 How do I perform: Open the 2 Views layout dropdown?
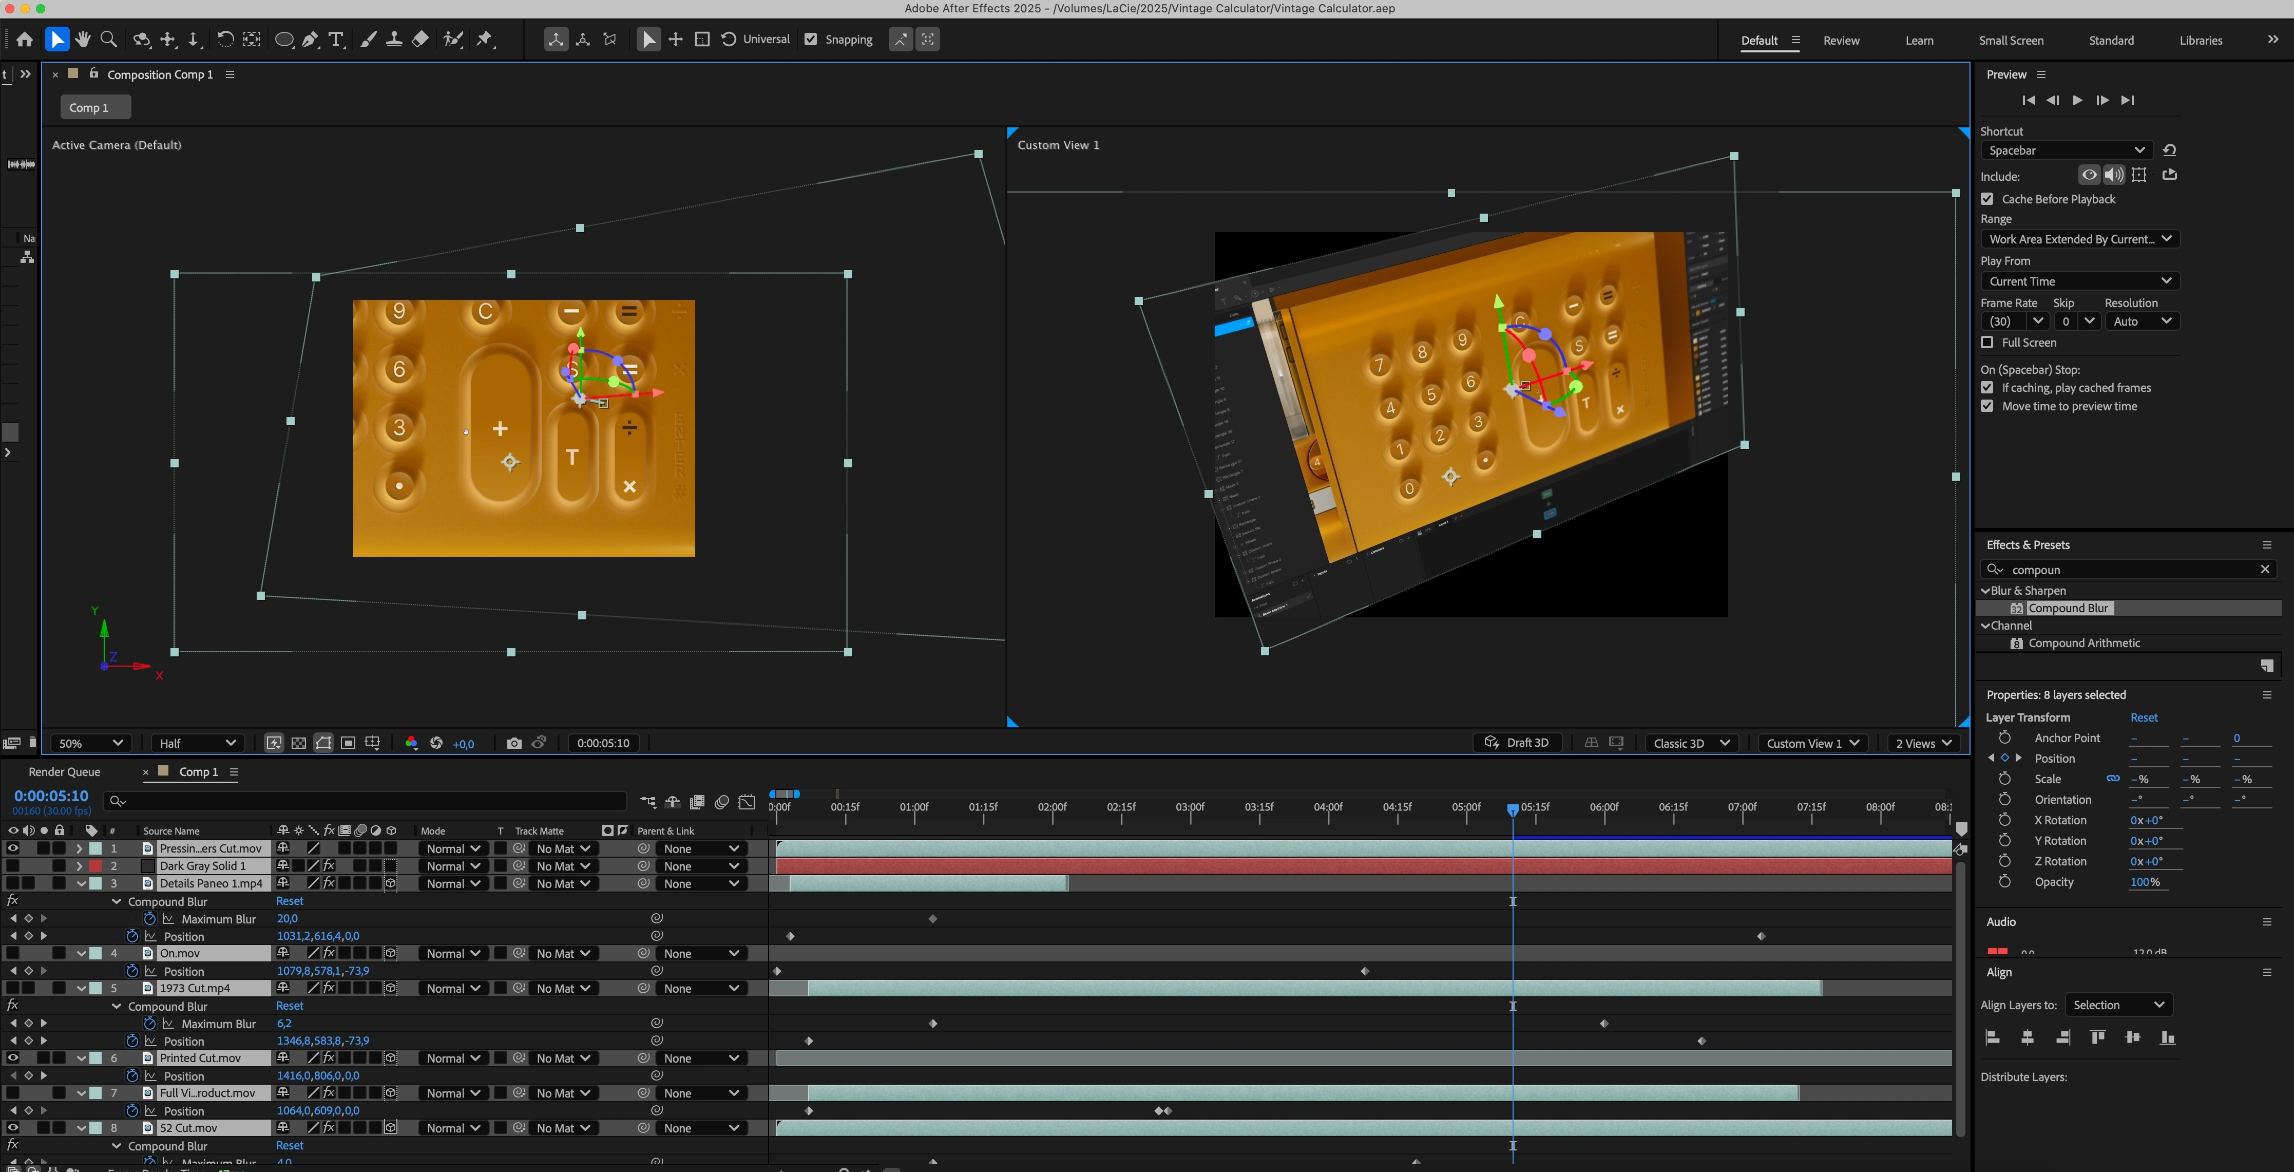tap(1923, 743)
